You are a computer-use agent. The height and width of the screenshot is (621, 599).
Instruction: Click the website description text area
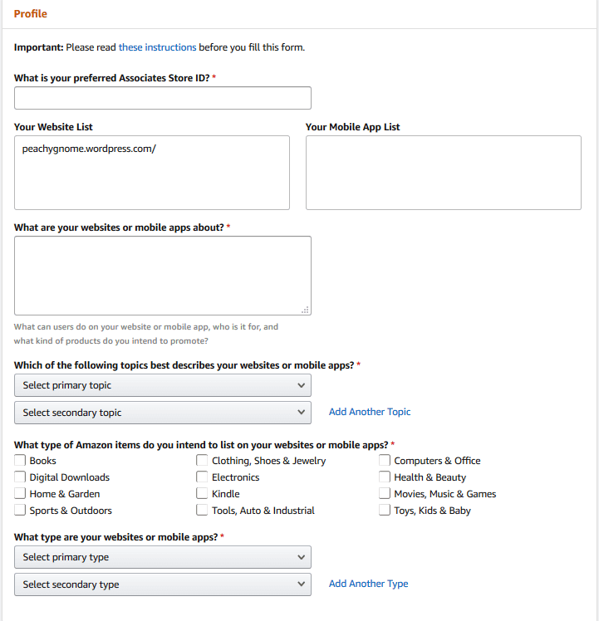[163, 276]
